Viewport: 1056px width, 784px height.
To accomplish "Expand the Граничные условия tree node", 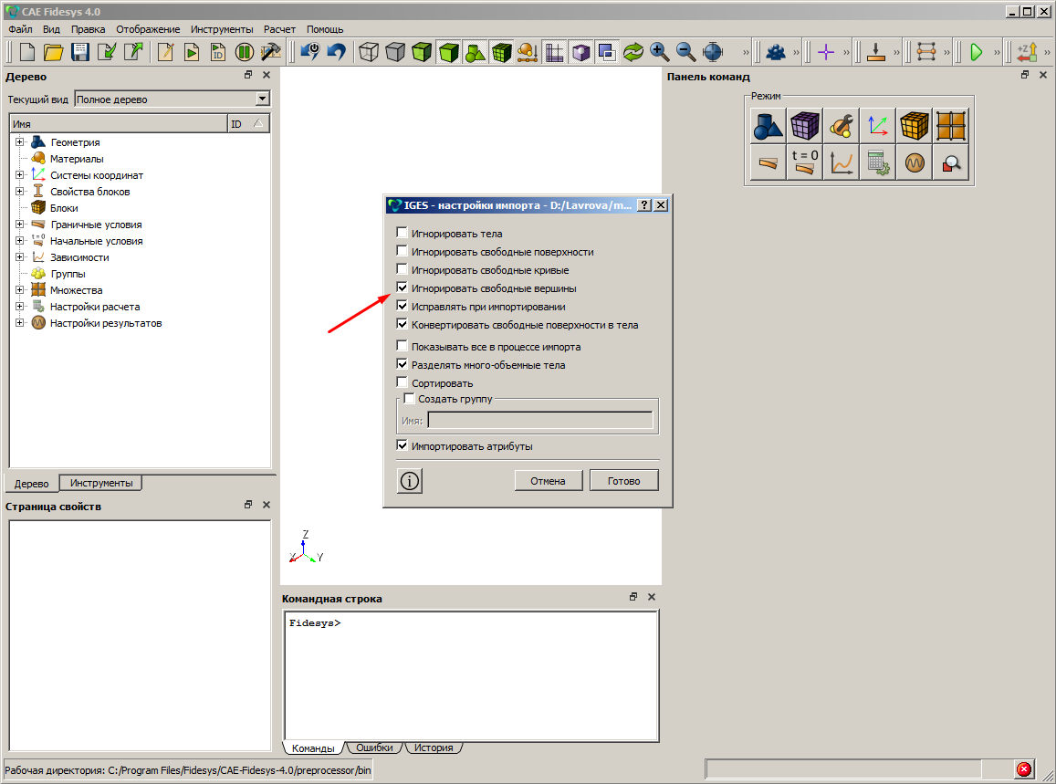I will coord(19,225).
